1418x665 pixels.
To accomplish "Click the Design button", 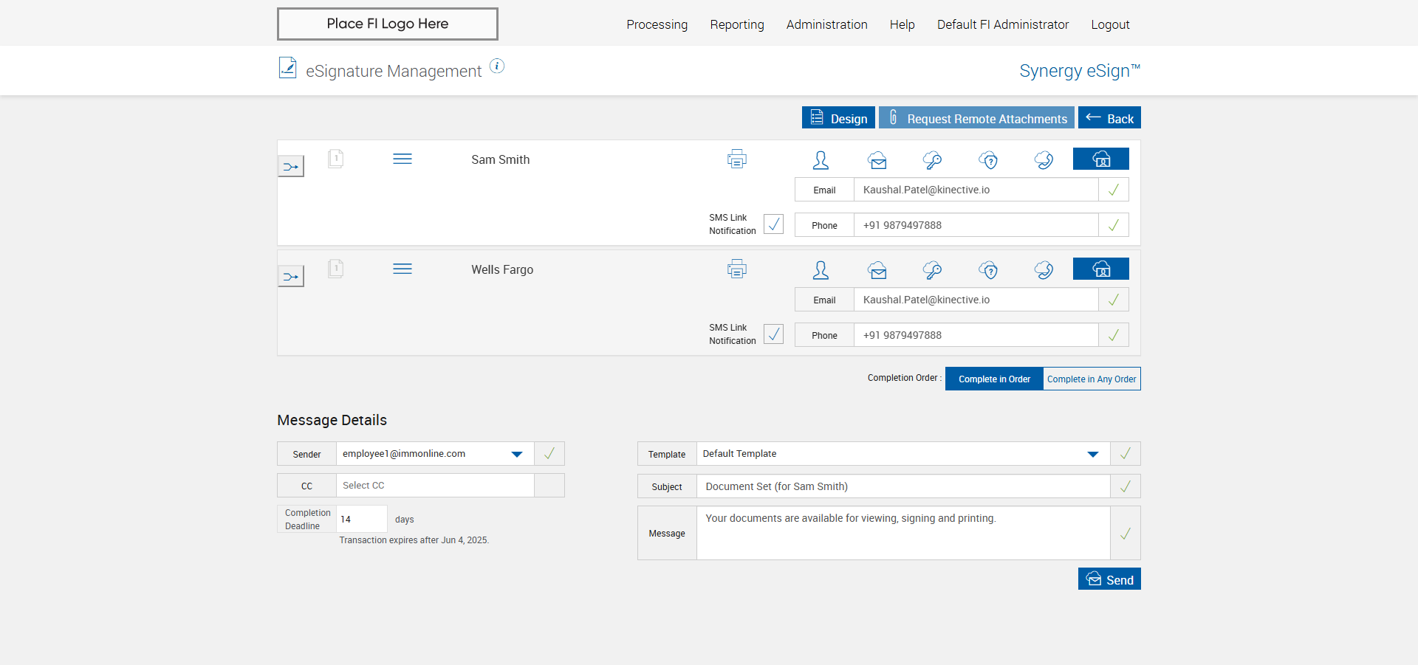I will click(838, 118).
